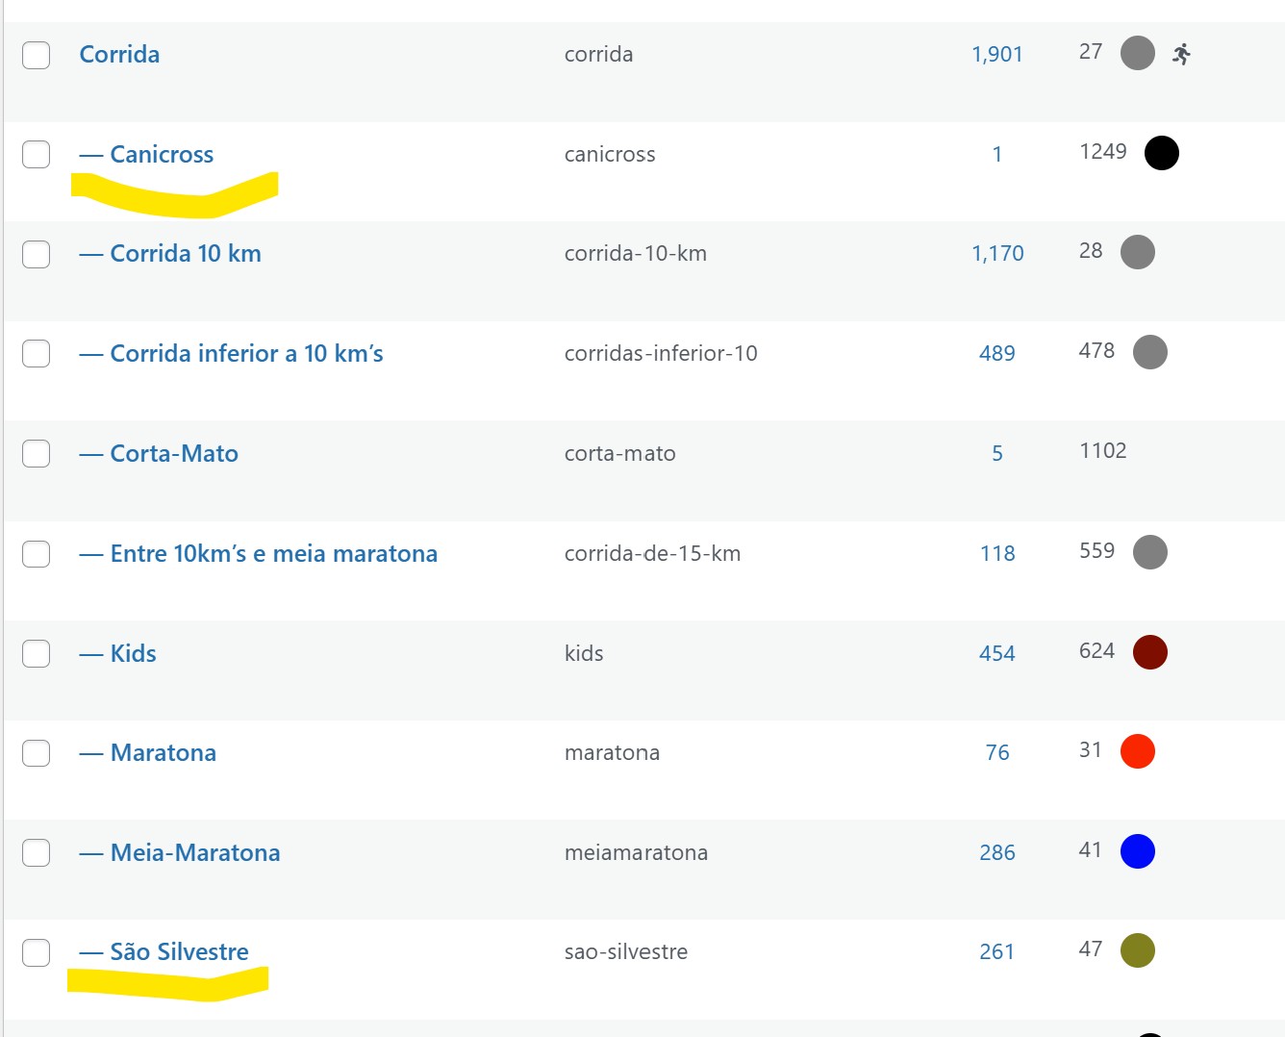The image size is (1285, 1037).
Task: Click the red color dot for Maratona
Action: [x=1138, y=751]
